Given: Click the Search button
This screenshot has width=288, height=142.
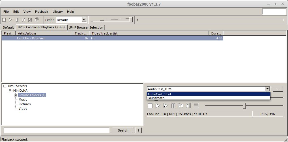Looking at the screenshot, I should pos(123,130).
